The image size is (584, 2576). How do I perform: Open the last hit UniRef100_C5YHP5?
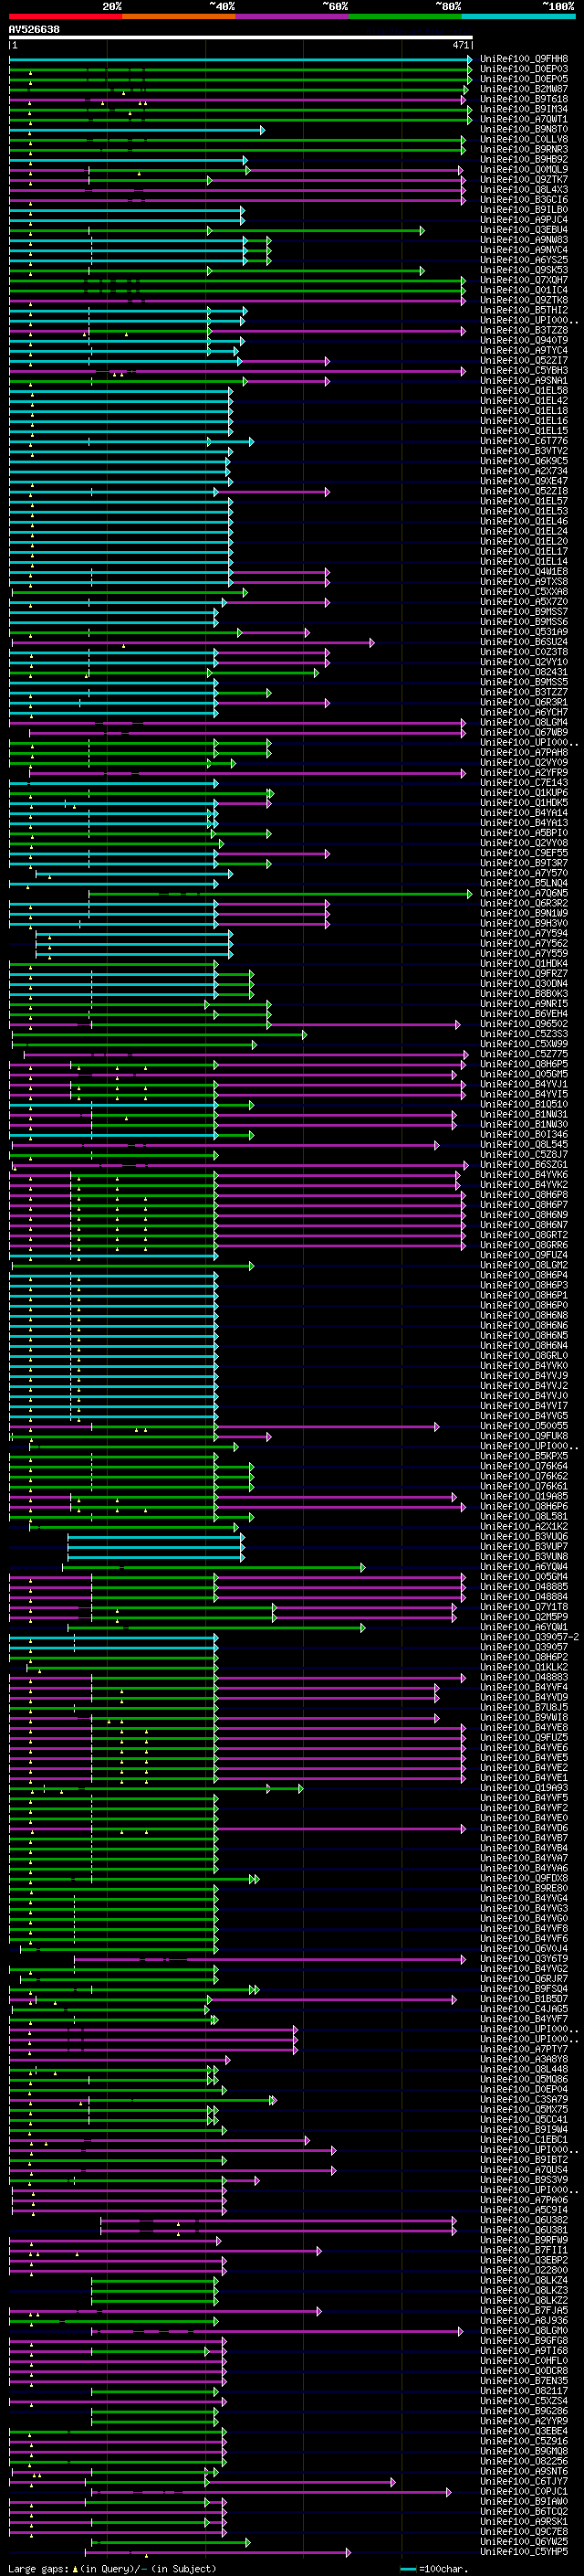point(524,2552)
